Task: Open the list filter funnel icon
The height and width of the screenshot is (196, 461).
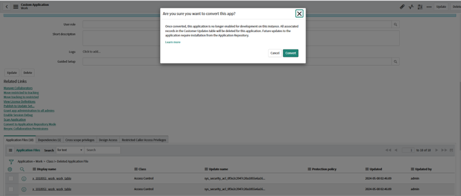Action: pos(11,161)
